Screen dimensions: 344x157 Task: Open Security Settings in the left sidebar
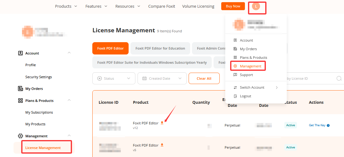coord(38,77)
